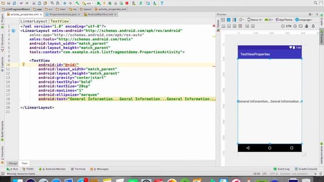
Task: Tap the Back button in device preview
Action: (248, 148)
